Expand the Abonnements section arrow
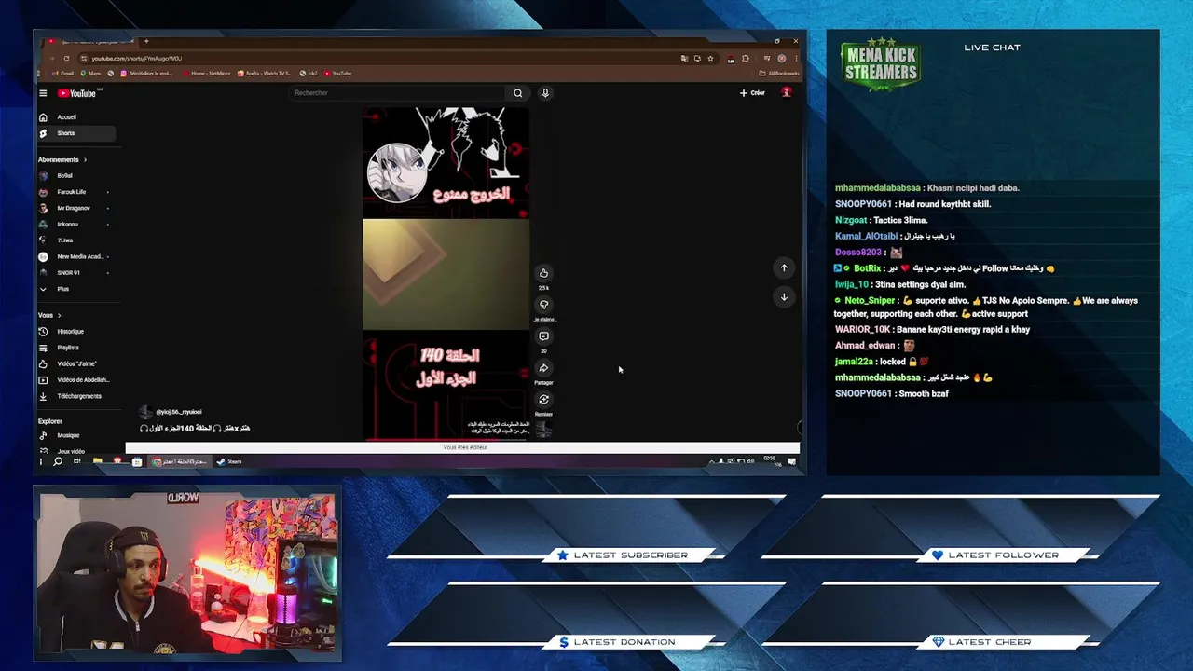The height and width of the screenshot is (671, 1193). (86, 159)
